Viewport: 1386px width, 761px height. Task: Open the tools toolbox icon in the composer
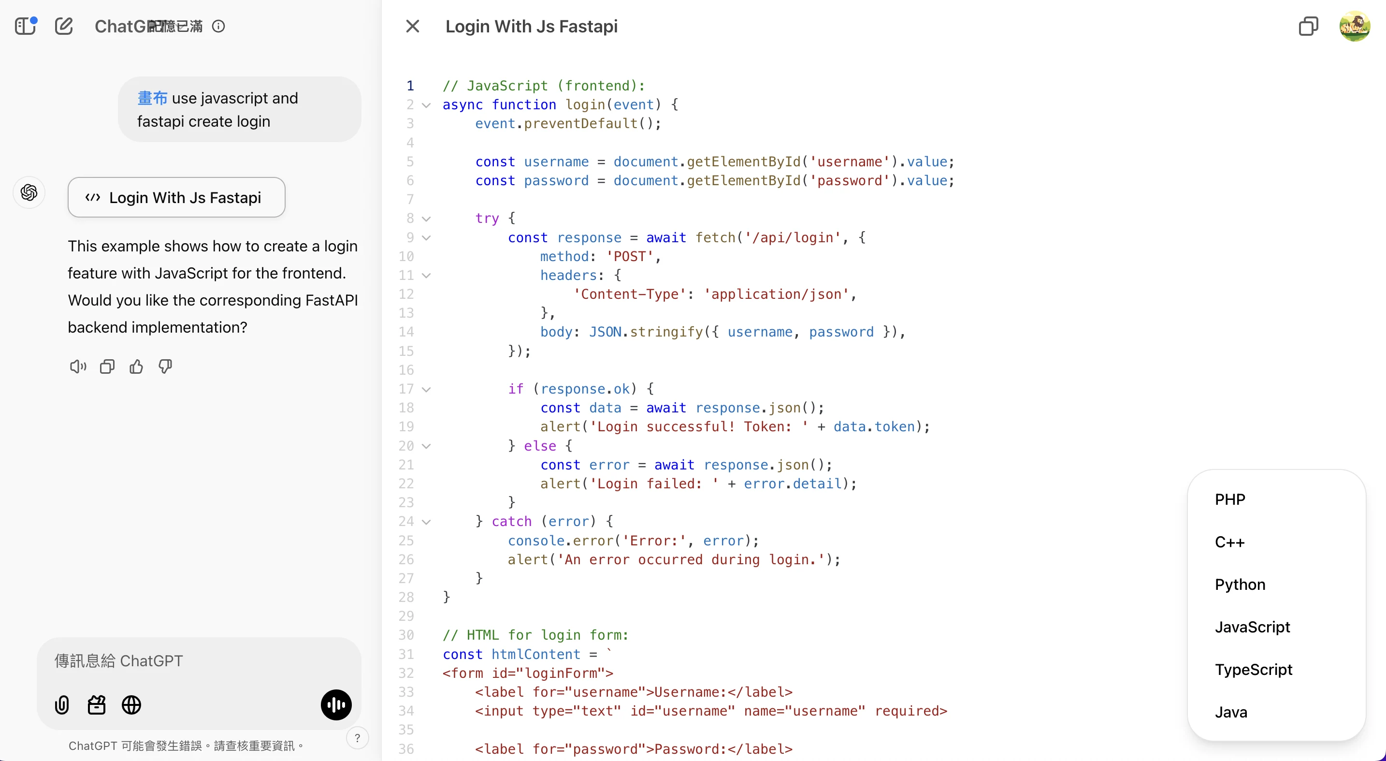(x=96, y=705)
